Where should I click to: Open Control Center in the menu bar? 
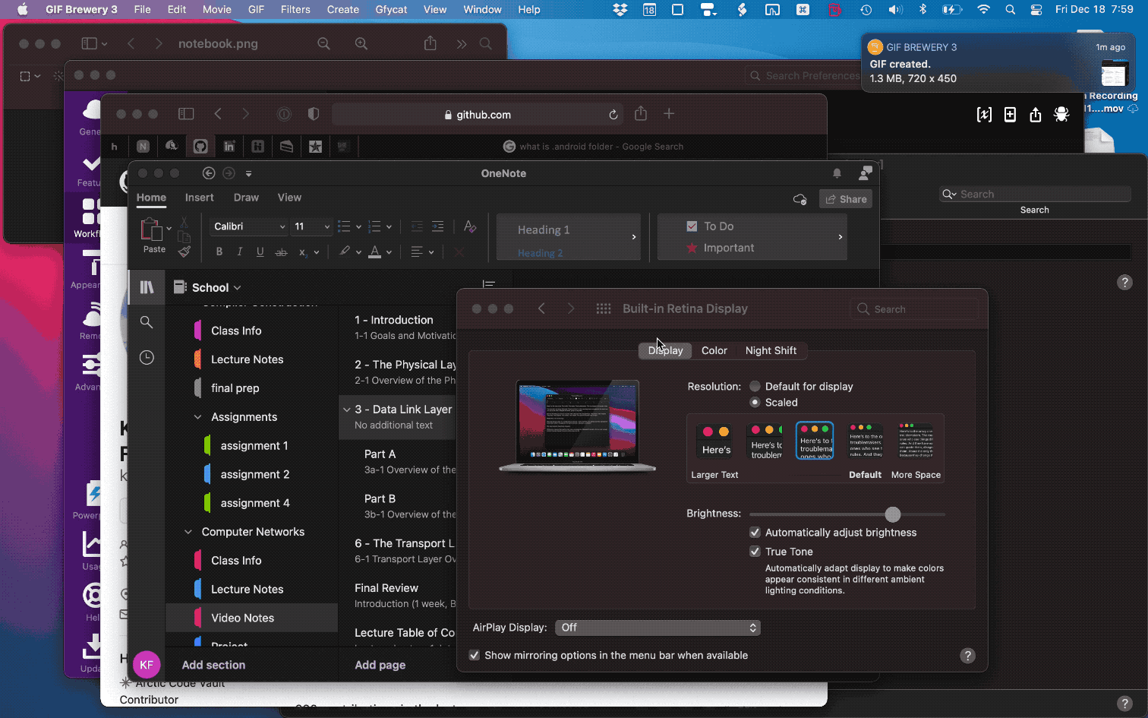1036,10
